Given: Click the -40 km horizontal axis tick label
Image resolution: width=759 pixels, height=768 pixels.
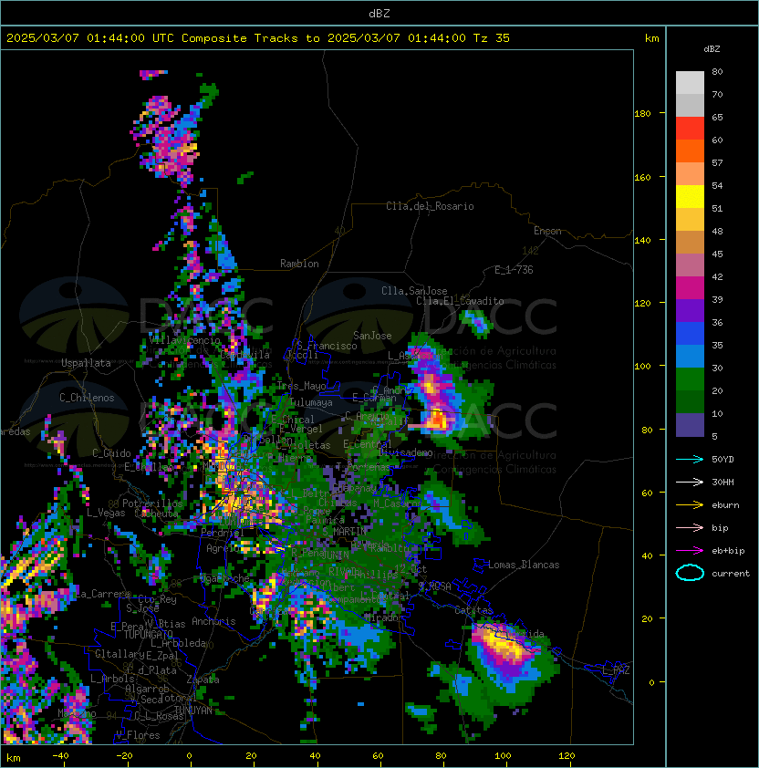Looking at the screenshot, I should click(x=60, y=756).
